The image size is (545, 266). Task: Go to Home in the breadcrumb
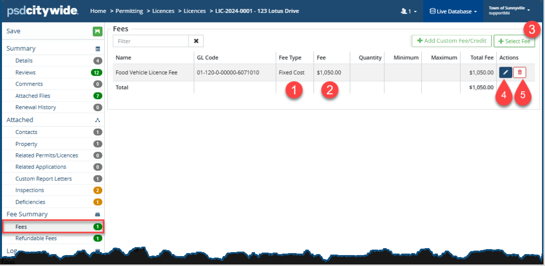[98, 11]
